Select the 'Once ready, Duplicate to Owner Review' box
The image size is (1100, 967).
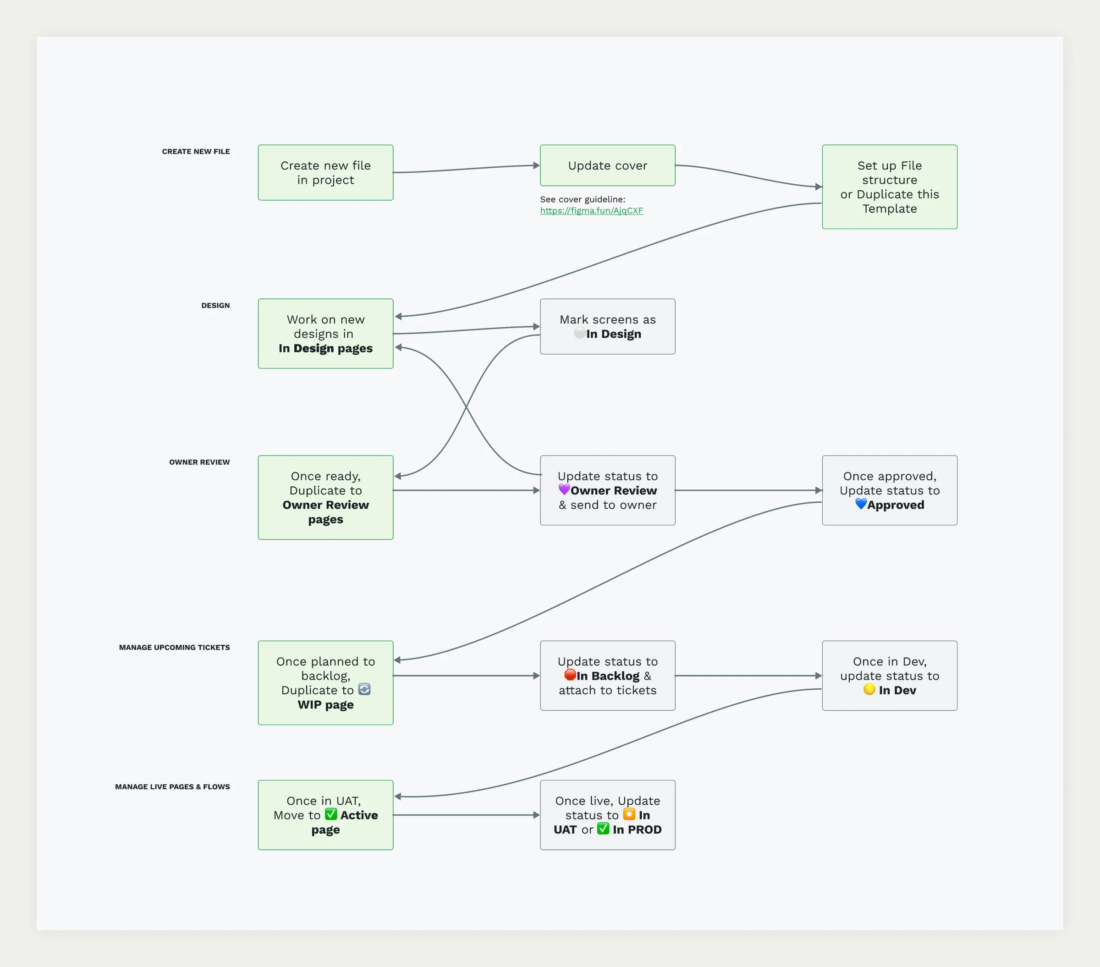coord(325,498)
